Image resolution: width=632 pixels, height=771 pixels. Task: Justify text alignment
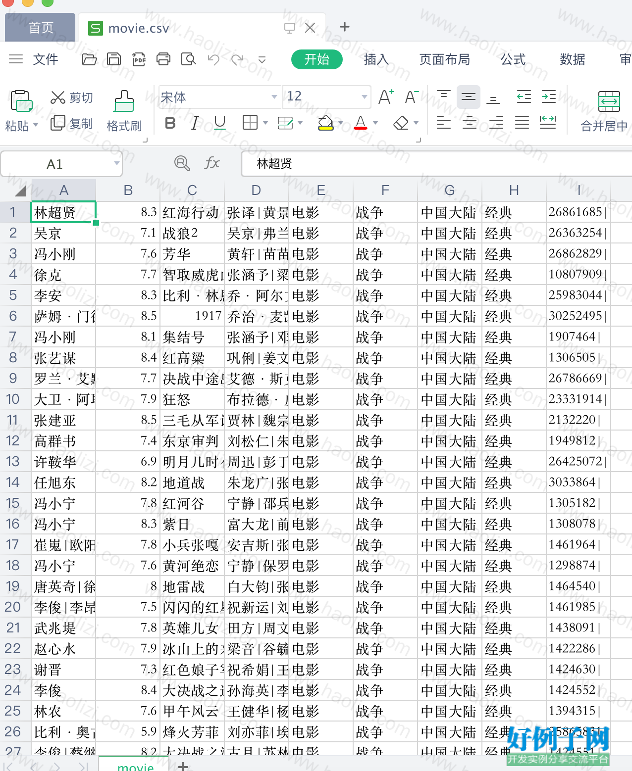click(x=522, y=122)
